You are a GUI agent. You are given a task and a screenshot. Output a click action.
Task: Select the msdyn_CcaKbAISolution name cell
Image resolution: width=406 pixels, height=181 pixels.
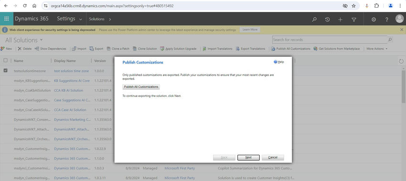(32, 90)
